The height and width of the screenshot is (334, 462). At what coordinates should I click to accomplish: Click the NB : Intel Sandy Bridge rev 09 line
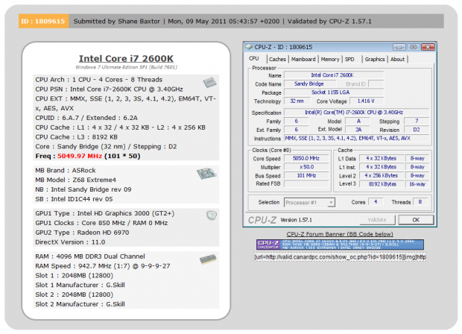(83, 189)
